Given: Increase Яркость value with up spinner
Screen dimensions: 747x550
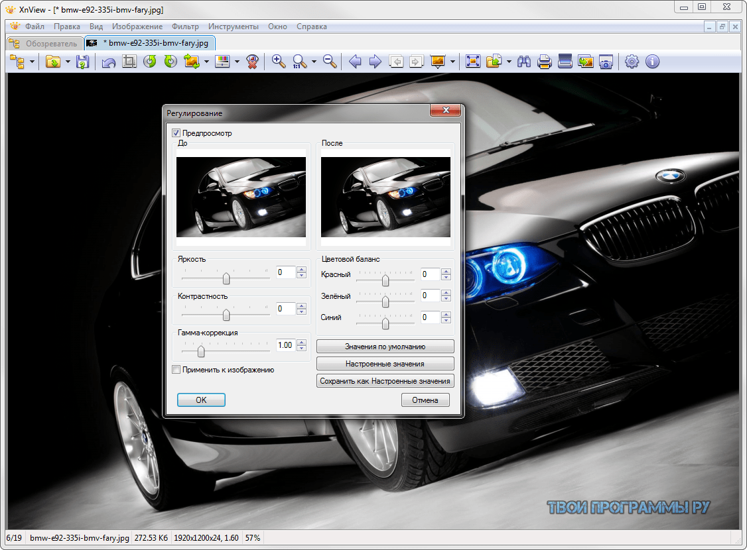Looking at the screenshot, I should pyautogui.click(x=301, y=270).
